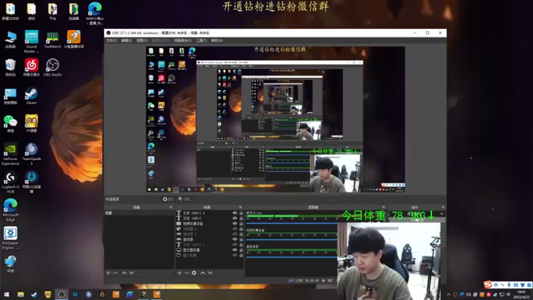Toggle lock on 视频采集设备 source
Viewport: 533px width, 300px height.
tap(241, 223)
